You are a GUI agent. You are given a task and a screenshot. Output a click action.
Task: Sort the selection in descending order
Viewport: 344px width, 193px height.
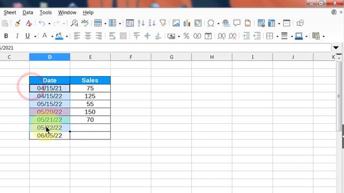coord(152,23)
